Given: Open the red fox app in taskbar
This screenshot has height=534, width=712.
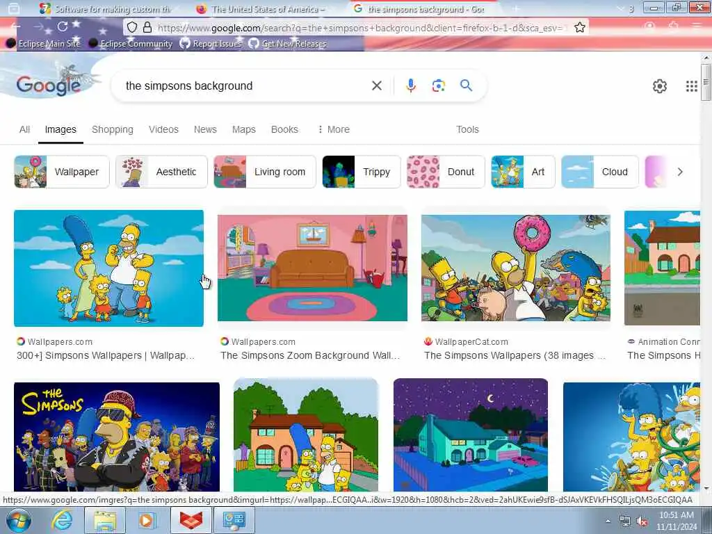Looking at the screenshot, I should point(191,520).
